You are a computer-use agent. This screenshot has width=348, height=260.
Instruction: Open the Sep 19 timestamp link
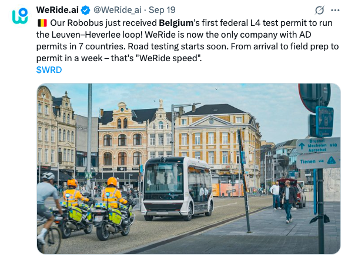pos(162,10)
